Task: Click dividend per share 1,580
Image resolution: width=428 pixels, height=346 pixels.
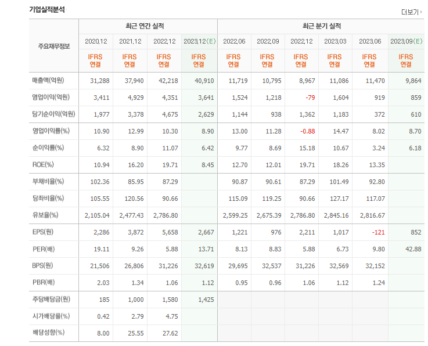Action: 170,300
